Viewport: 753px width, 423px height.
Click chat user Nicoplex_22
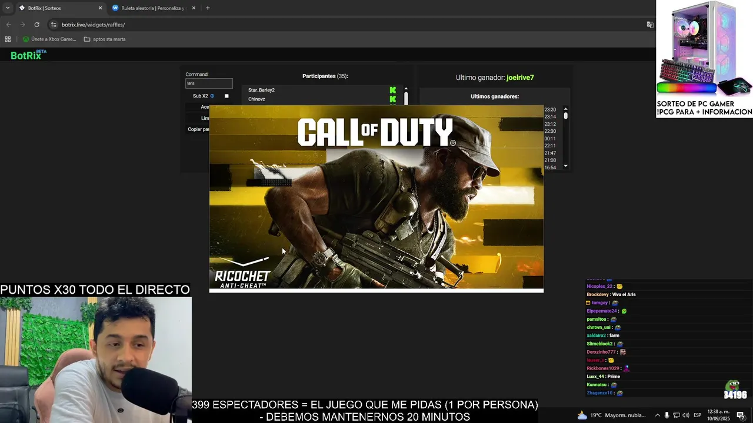click(599, 287)
